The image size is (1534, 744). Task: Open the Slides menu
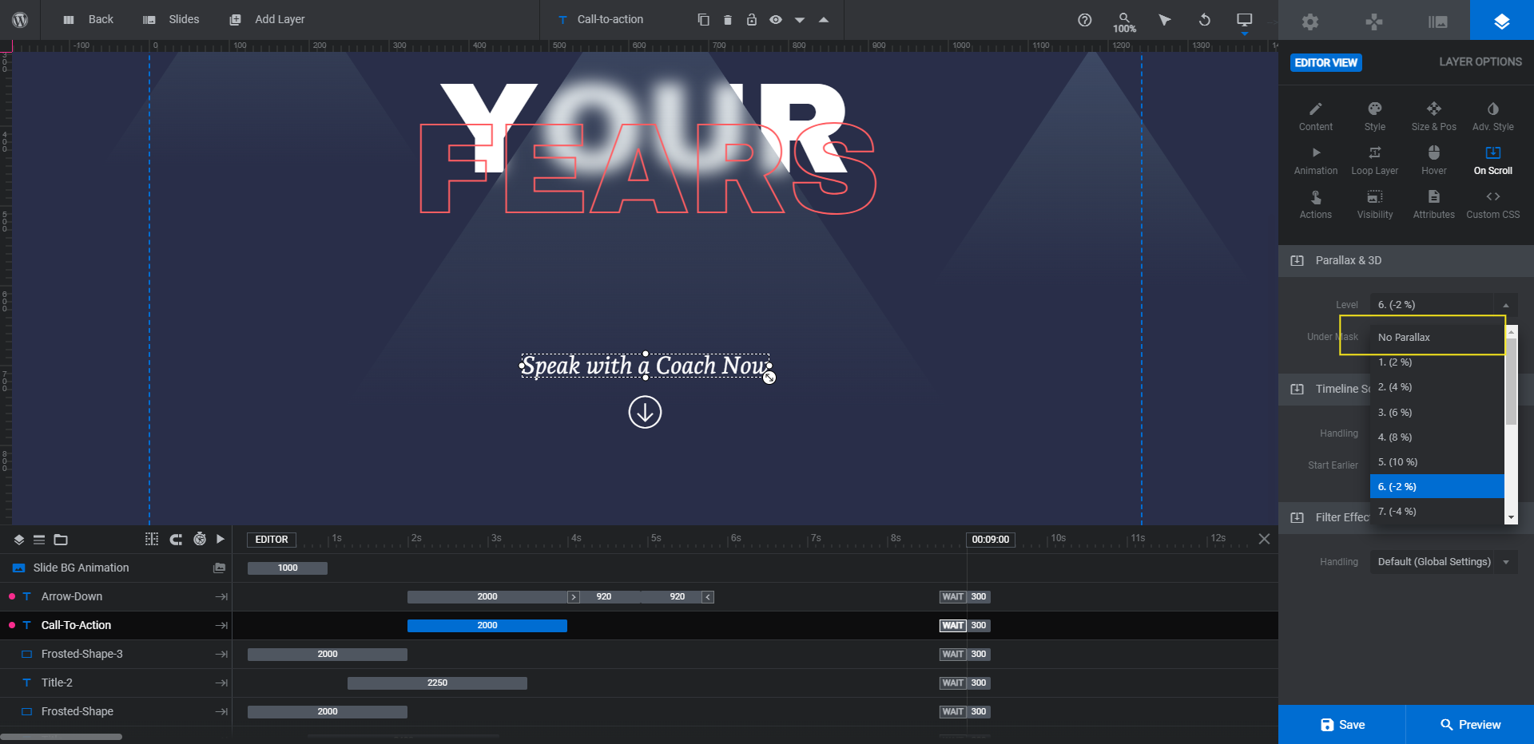click(171, 19)
